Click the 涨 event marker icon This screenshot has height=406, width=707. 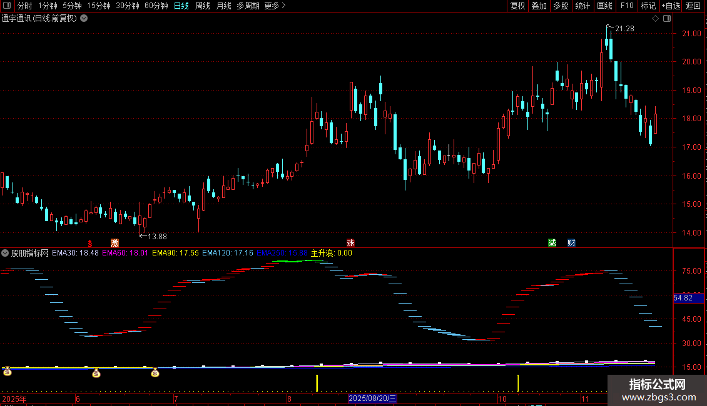(x=350, y=243)
